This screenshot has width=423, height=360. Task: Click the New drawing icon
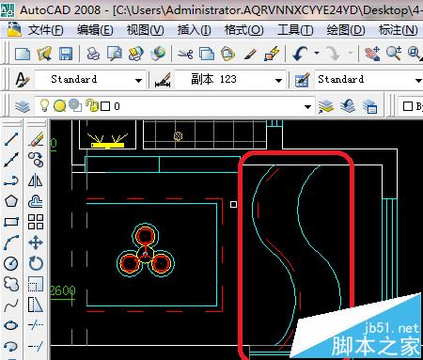(23, 54)
